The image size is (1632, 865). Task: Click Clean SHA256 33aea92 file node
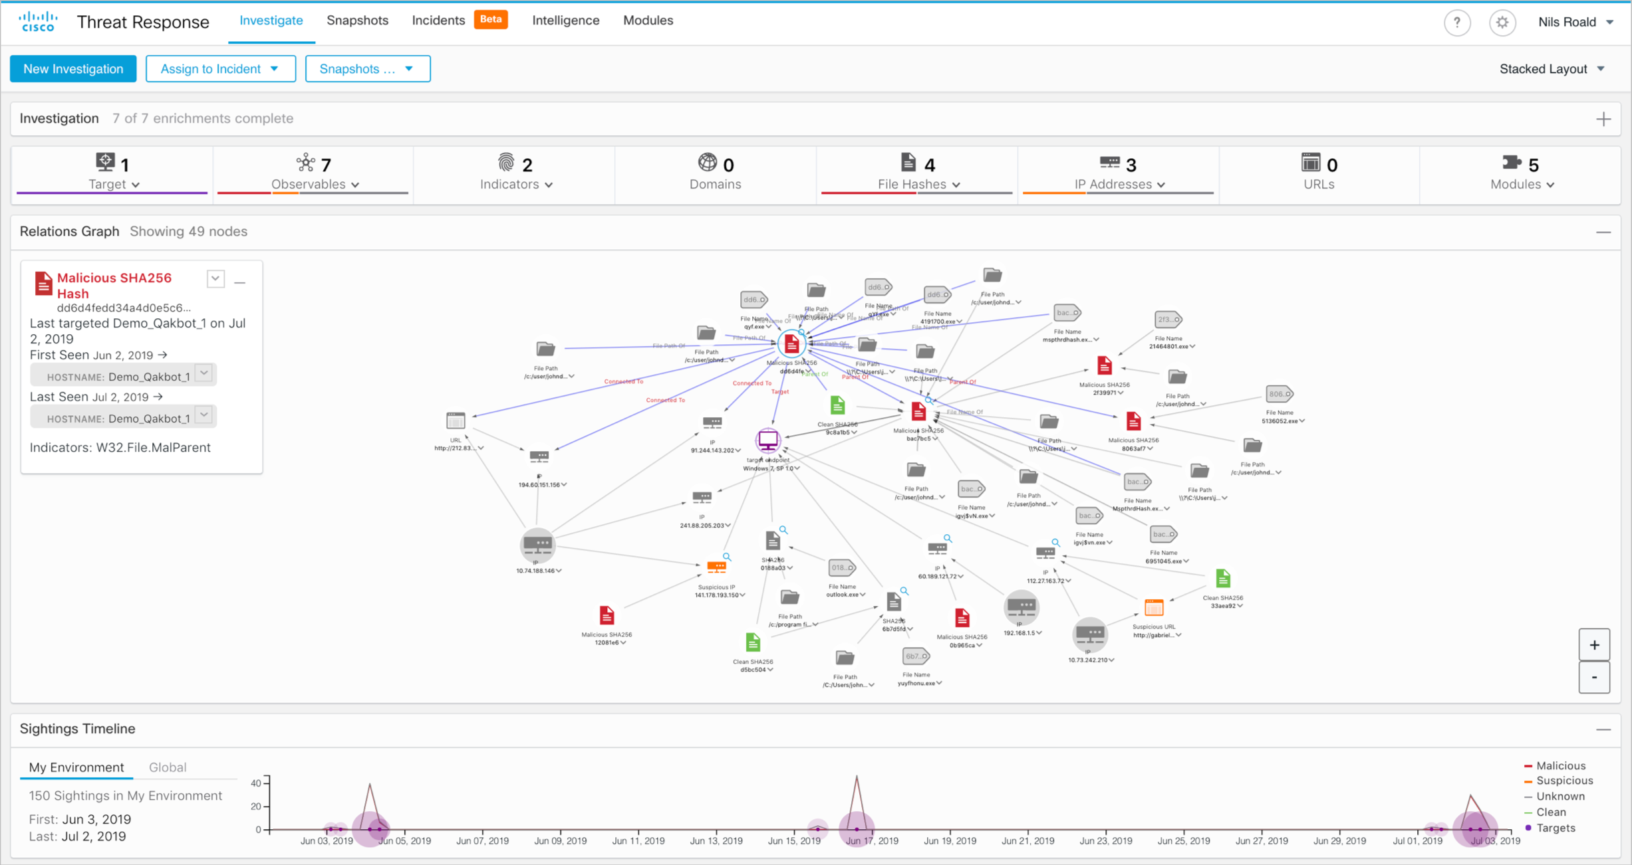point(1222,579)
